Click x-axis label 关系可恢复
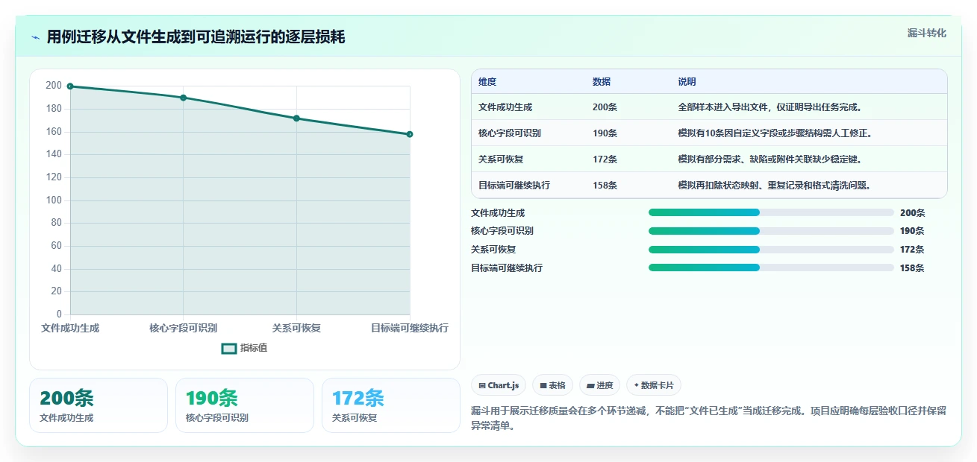Image resolution: width=977 pixels, height=462 pixels. (x=296, y=328)
